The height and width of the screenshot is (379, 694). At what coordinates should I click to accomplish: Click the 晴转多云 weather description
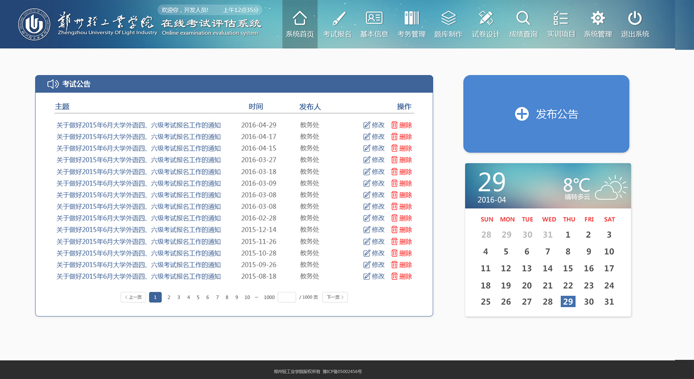click(x=577, y=197)
